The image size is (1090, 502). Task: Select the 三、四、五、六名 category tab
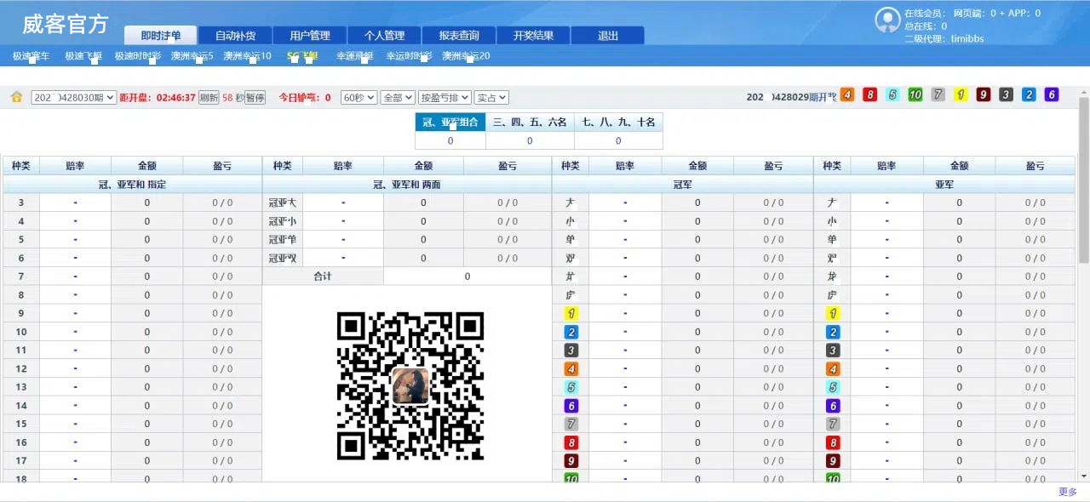(x=530, y=123)
